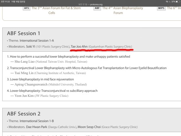Select the MIPS forum badge

point(161,8)
